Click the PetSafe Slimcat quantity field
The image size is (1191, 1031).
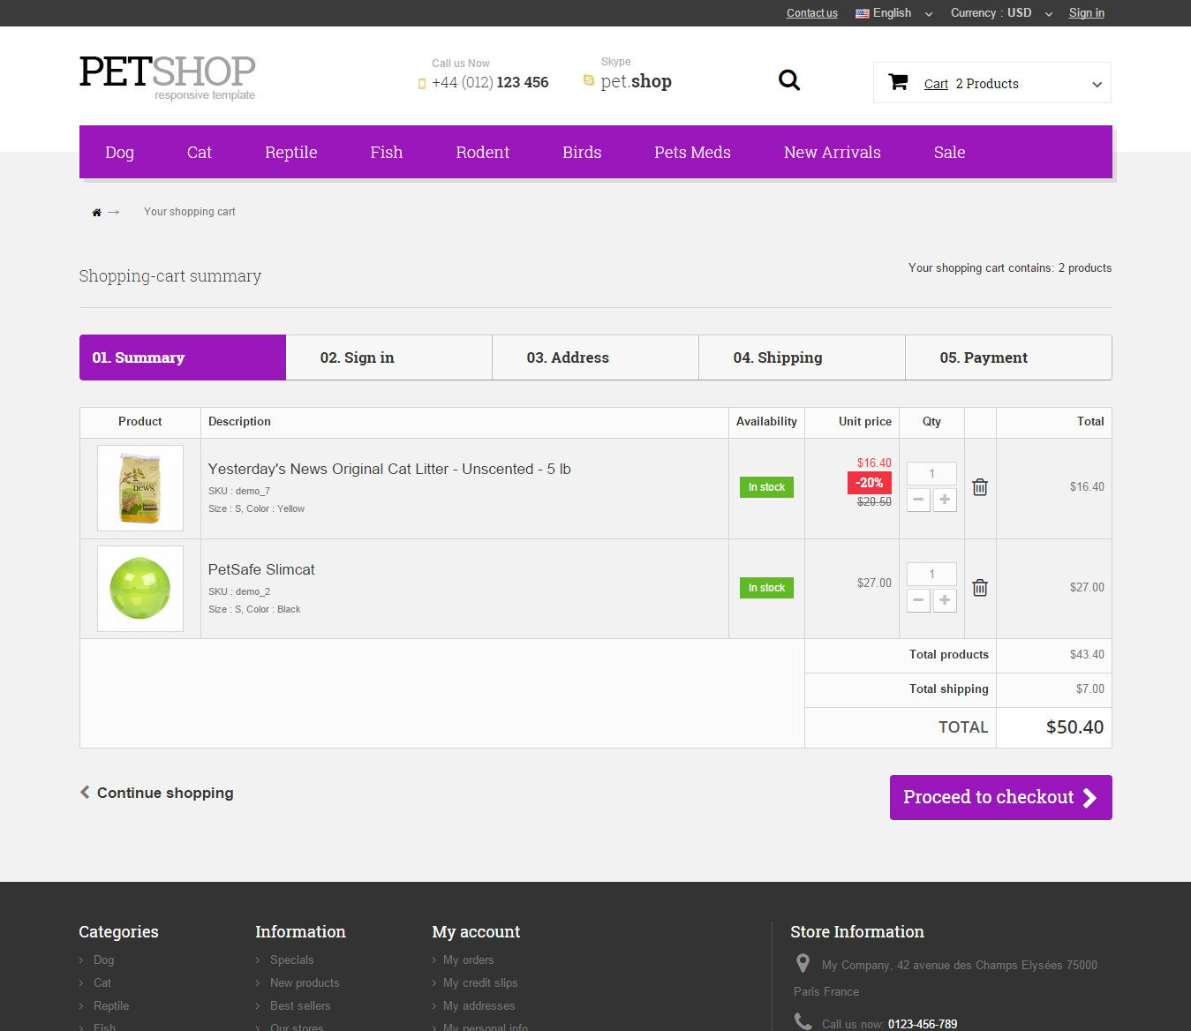coord(931,574)
